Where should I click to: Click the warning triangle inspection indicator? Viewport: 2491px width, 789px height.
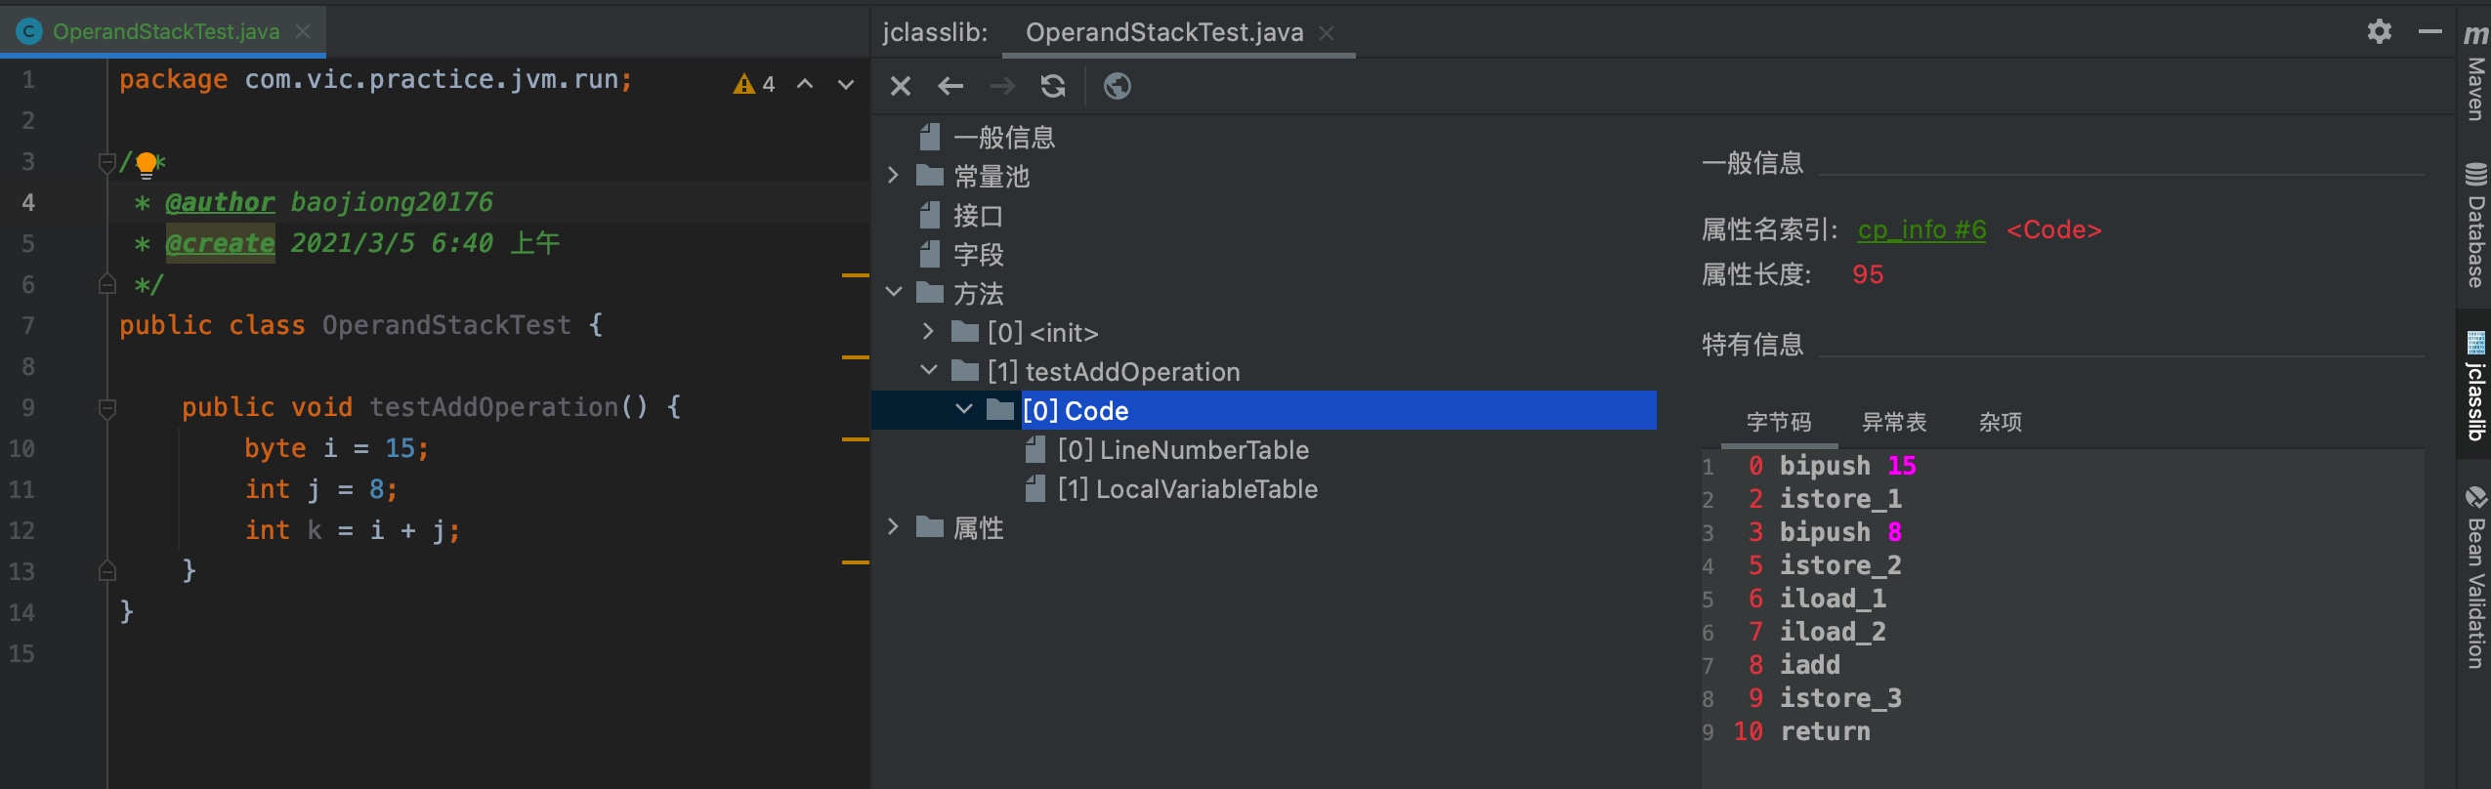pyautogui.click(x=744, y=85)
